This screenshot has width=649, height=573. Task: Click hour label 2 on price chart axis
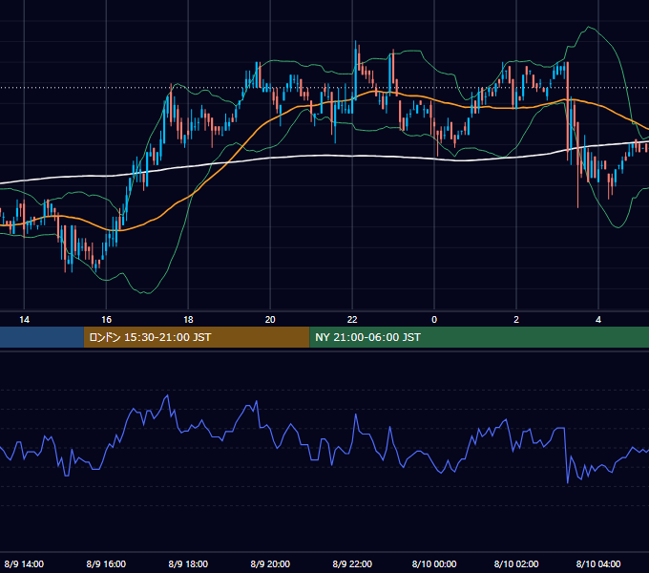[x=516, y=320]
